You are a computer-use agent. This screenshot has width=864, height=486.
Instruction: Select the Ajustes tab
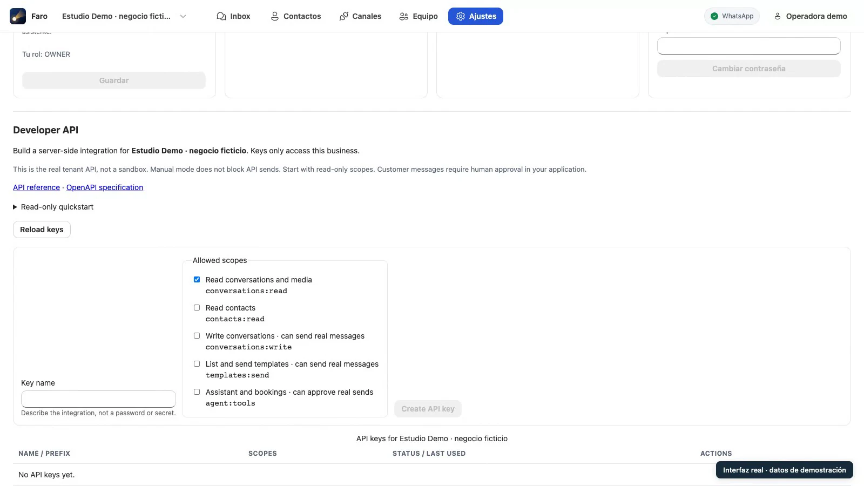[x=476, y=16]
